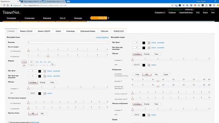
Task: Switch to the Embed tab
Action: point(58,31)
